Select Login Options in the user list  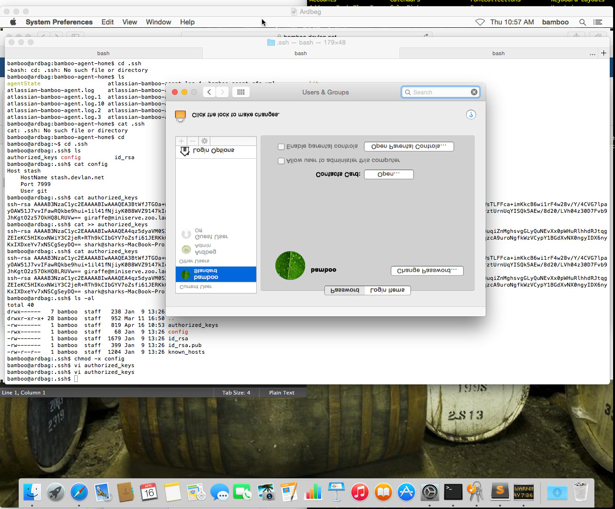216,151
